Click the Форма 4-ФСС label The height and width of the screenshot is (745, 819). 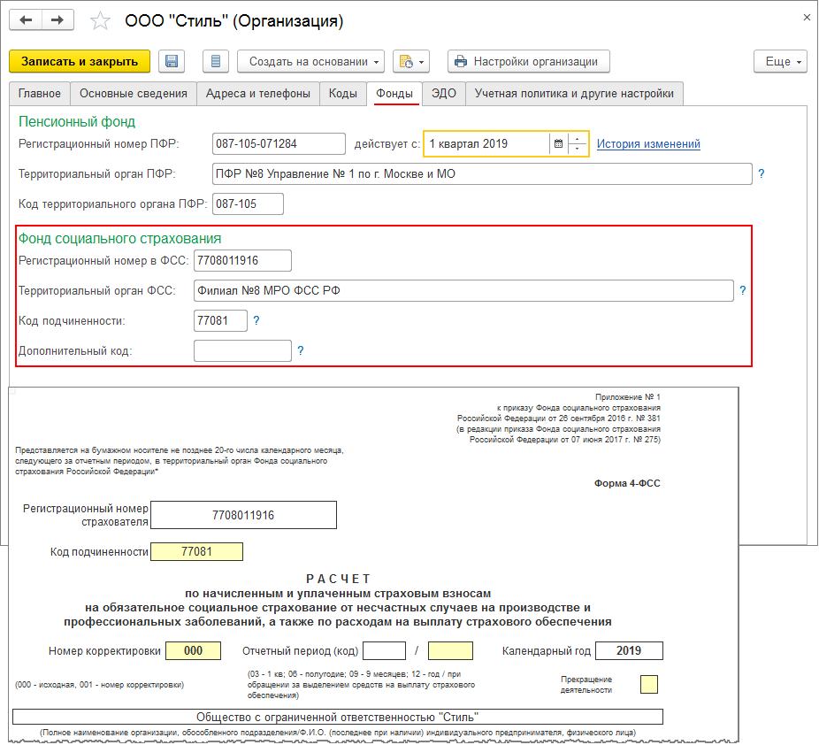click(627, 483)
